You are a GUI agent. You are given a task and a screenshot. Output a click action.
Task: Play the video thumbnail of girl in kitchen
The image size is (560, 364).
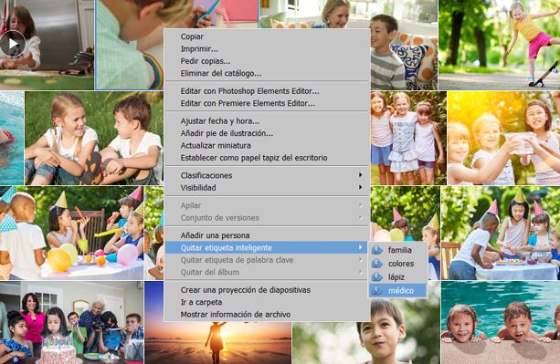coord(13,44)
